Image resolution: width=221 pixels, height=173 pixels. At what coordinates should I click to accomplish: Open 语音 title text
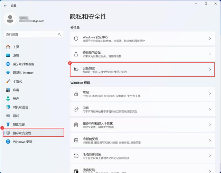(x=86, y=108)
